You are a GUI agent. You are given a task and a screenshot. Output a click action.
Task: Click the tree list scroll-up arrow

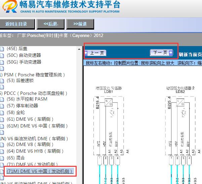pyautogui.click(x=79, y=49)
